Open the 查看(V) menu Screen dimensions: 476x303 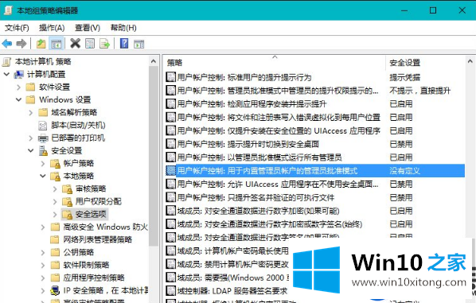[88, 28]
